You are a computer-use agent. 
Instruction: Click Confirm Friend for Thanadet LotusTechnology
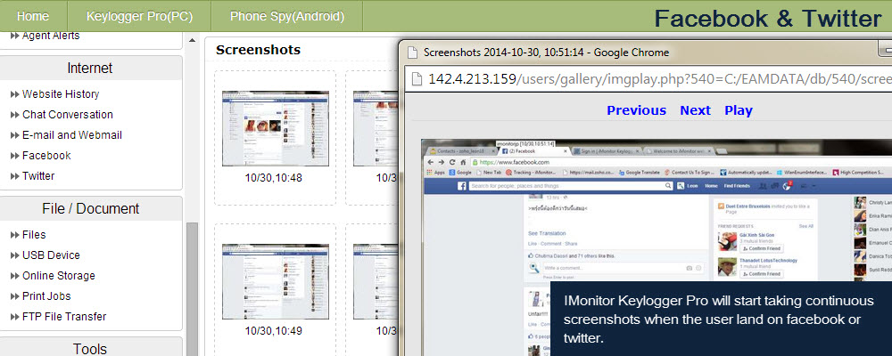(761, 274)
